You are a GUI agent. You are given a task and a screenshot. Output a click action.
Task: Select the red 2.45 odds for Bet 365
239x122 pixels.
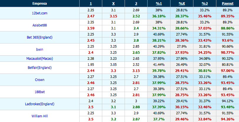tap(91, 40)
